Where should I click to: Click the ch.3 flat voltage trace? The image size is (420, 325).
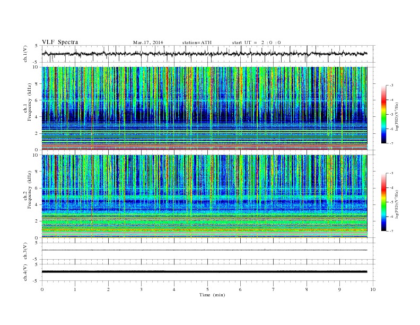coord(204,250)
